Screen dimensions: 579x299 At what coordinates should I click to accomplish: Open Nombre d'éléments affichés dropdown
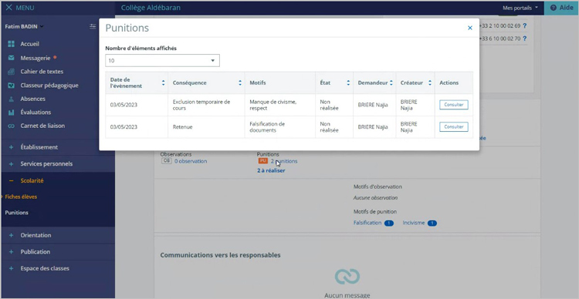[x=162, y=60]
